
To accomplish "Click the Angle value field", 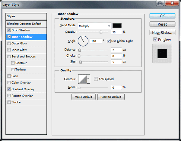I will click(x=96, y=41).
